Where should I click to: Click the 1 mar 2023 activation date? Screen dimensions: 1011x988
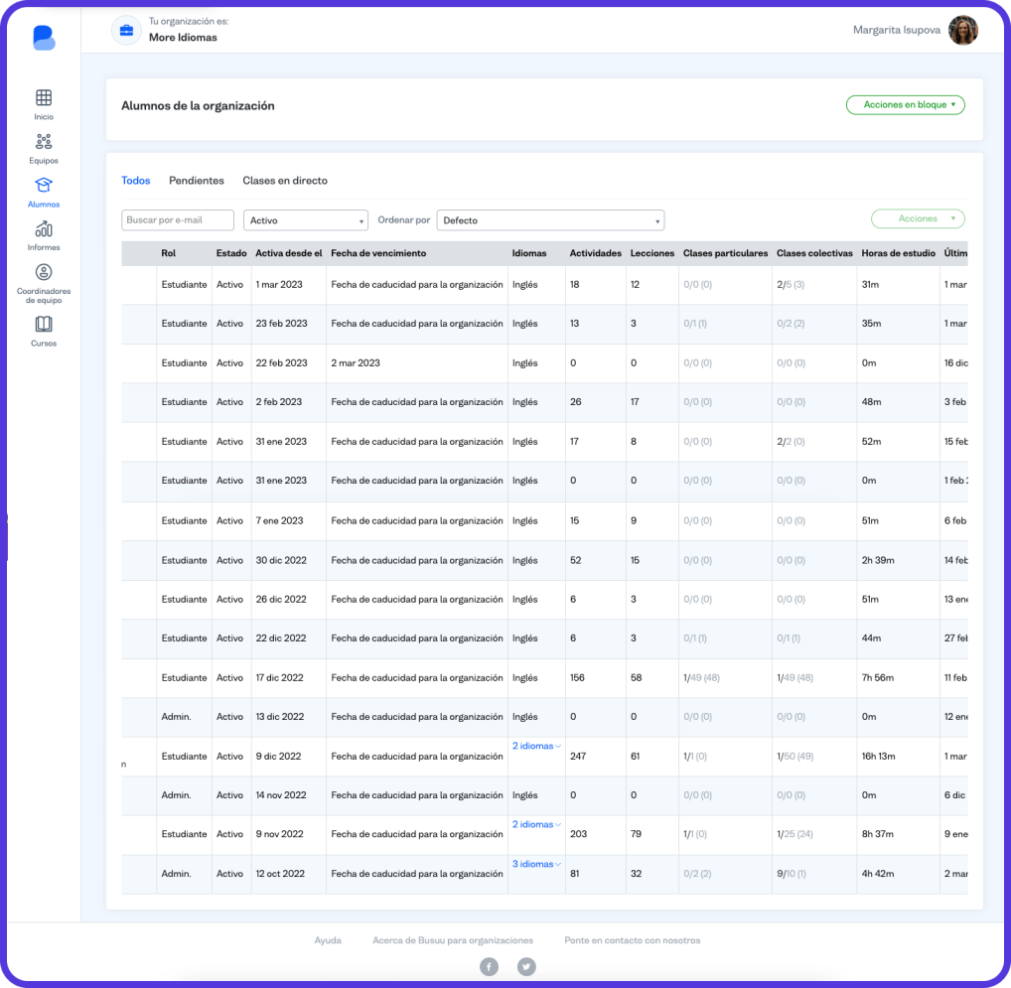point(279,284)
